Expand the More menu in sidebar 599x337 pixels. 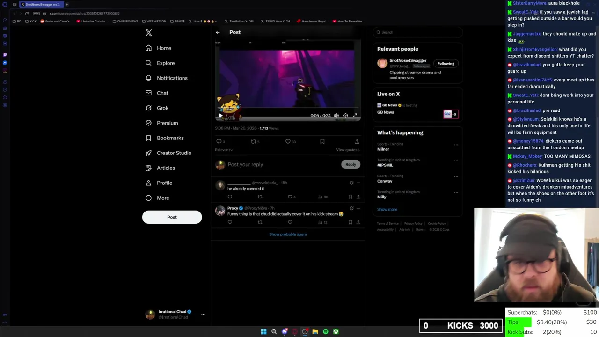coord(157,198)
